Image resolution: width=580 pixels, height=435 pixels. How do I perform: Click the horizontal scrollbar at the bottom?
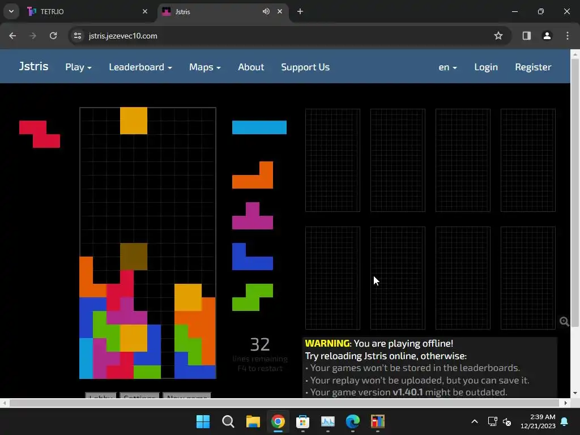tap(284, 403)
